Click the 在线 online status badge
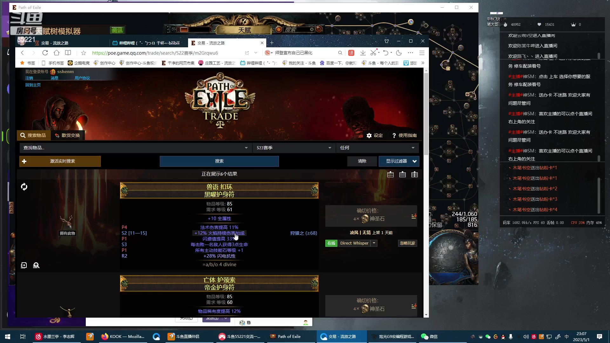The height and width of the screenshot is (343, 610). pyautogui.click(x=331, y=243)
